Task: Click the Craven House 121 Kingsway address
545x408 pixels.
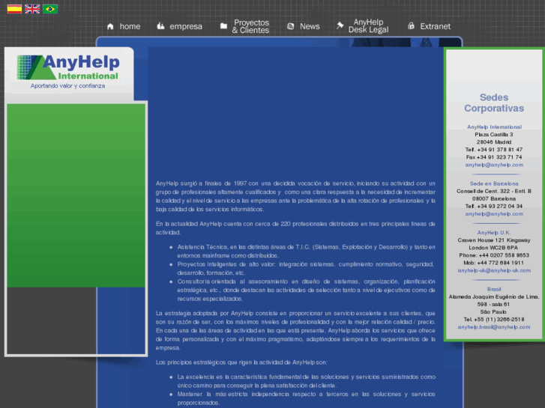Action: (494, 240)
